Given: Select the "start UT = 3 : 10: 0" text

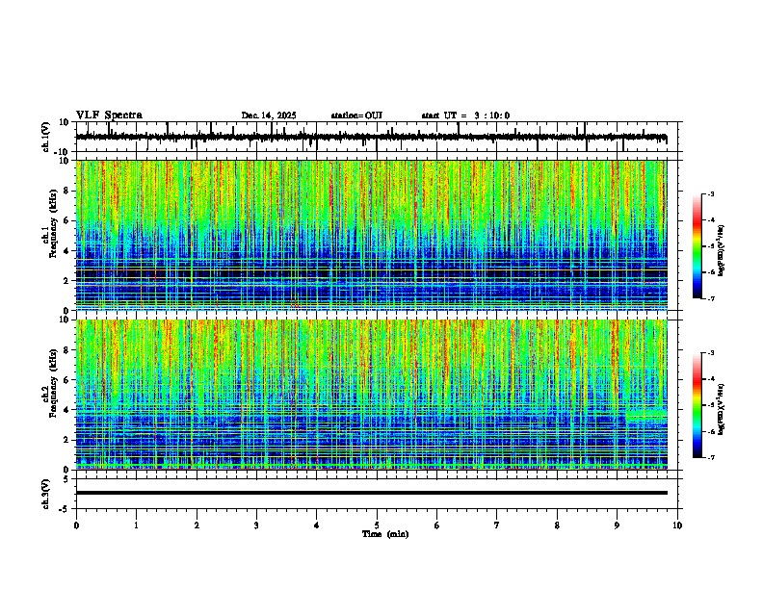Looking at the screenshot, I should [x=465, y=115].
